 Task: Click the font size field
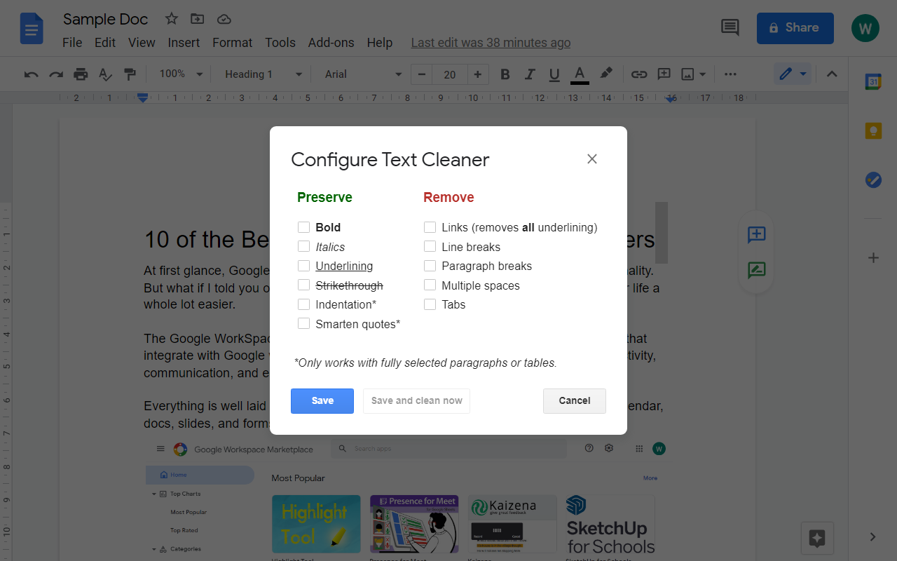click(450, 74)
